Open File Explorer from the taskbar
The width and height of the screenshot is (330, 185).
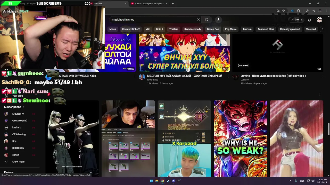[x=157, y=181]
